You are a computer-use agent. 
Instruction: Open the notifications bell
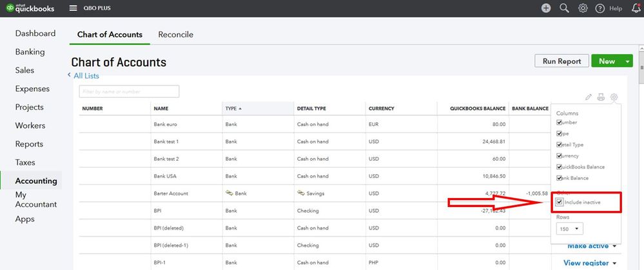pyautogui.click(x=636, y=8)
